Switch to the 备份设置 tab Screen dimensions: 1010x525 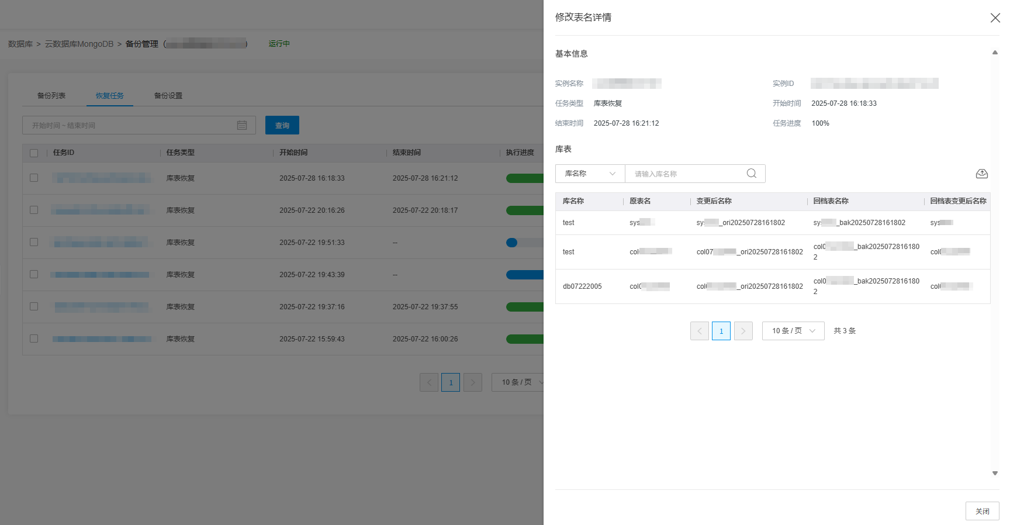pyautogui.click(x=168, y=96)
